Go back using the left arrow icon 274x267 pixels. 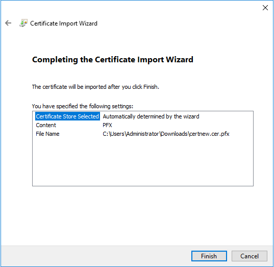pos(8,23)
